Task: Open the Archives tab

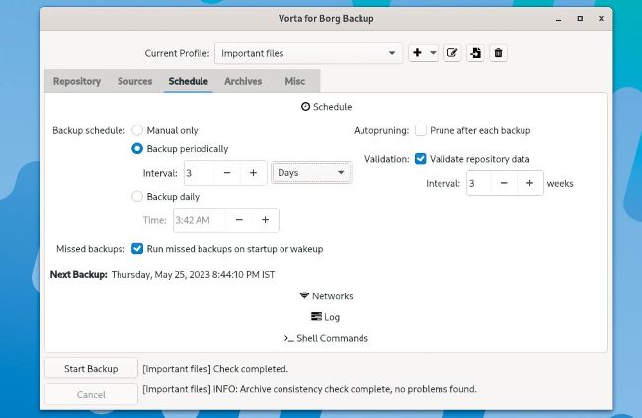Action: tap(243, 81)
